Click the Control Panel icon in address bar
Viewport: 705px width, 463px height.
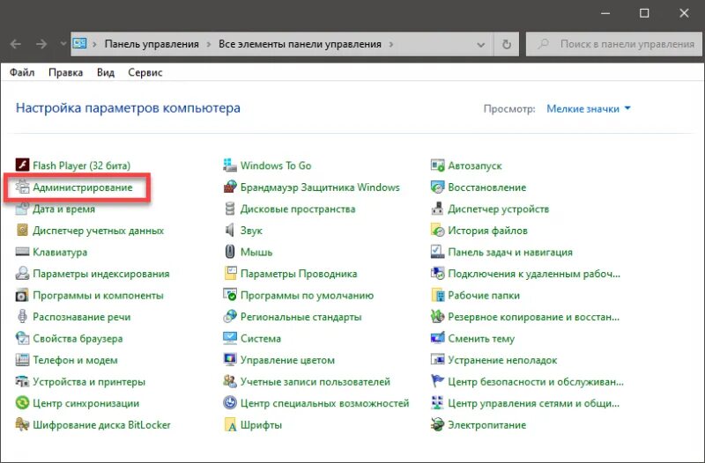pyautogui.click(x=79, y=43)
